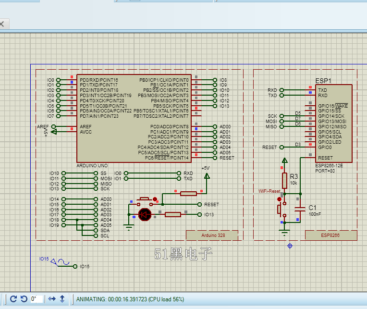
Task: Select resistor R3 10k symbol
Action: pyautogui.click(x=284, y=181)
